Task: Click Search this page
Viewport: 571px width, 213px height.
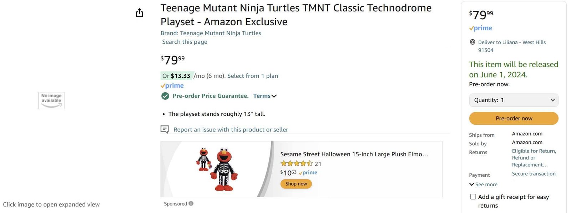Action: click(184, 42)
